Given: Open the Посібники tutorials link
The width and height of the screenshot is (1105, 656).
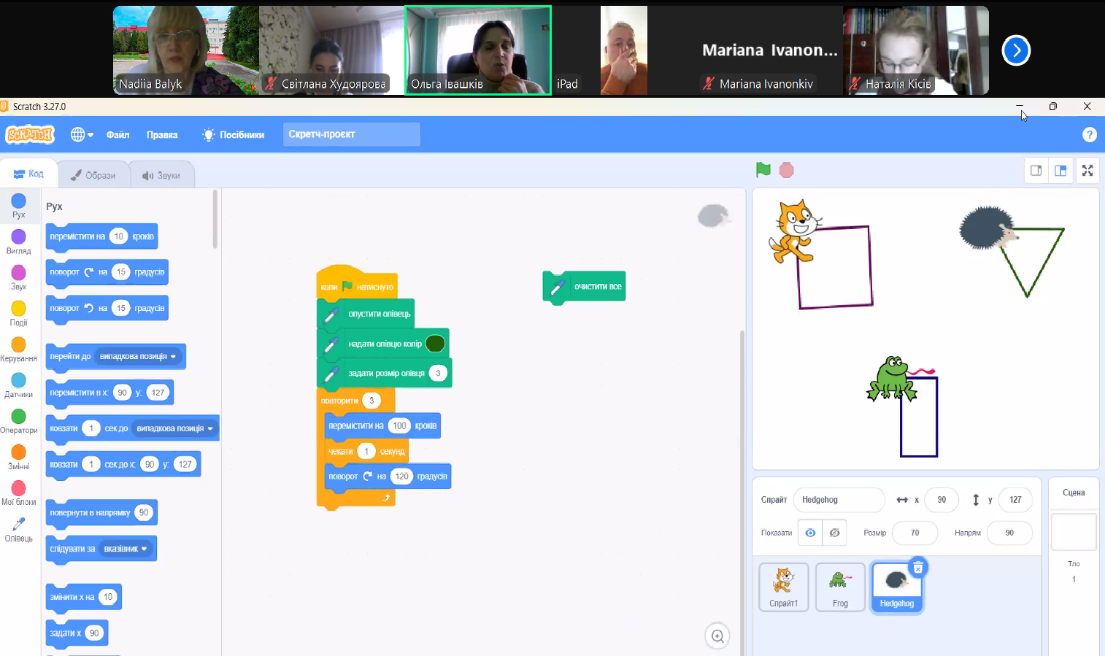Looking at the screenshot, I should [234, 134].
